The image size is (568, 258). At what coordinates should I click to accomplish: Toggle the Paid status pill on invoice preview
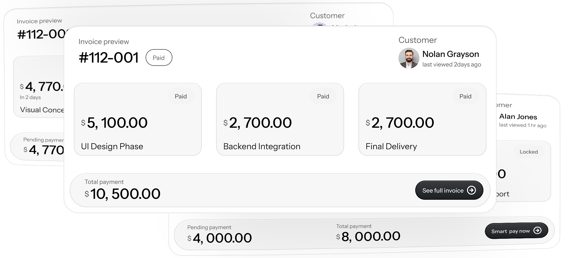coord(159,58)
